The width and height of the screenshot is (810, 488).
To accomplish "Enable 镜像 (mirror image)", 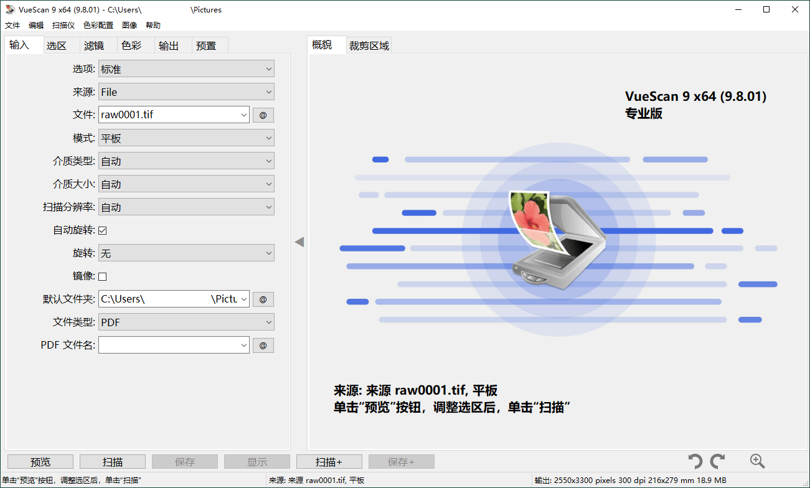I will [x=101, y=276].
